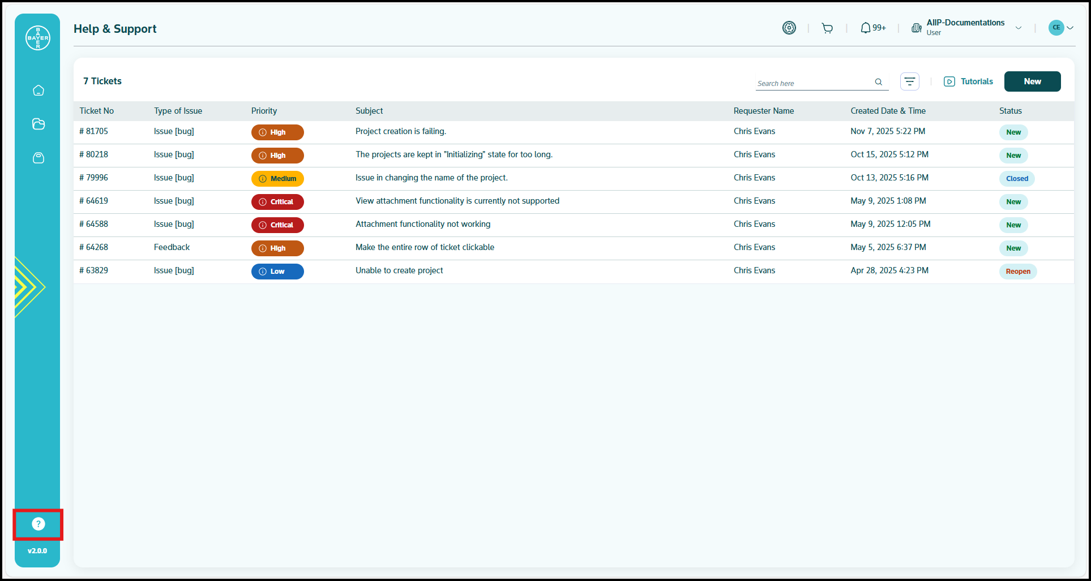
Task: Click the New ticket button
Action: tap(1032, 81)
